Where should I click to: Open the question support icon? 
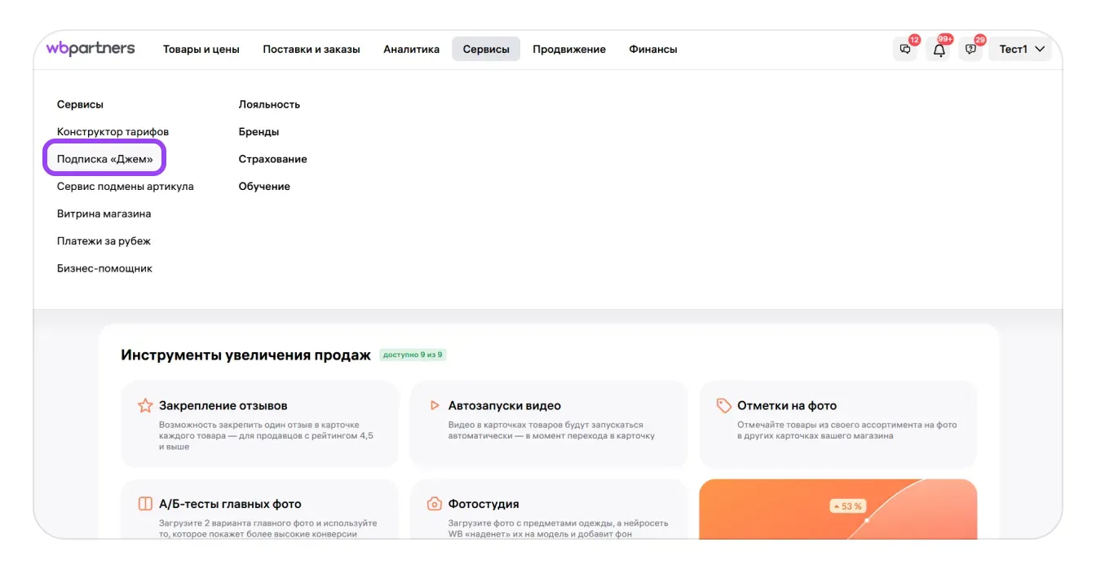click(970, 49)
